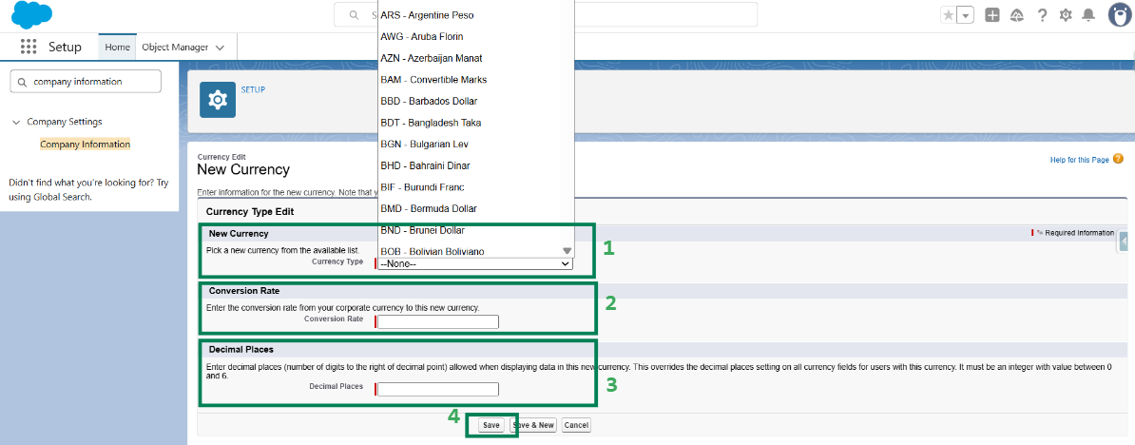
Task: Click the Cancel button
Action: (x=575, y=425)
